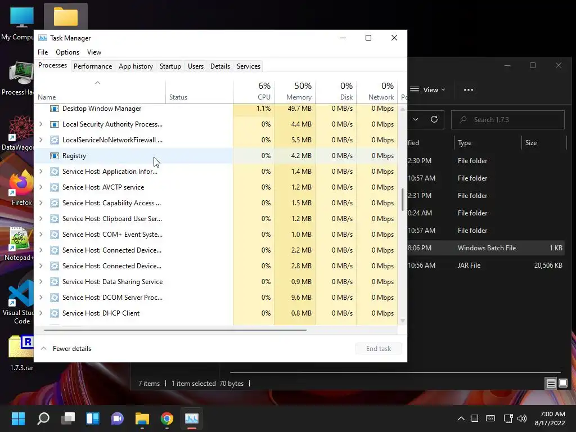The width and height of the screenshot is (576, 432).
Task: Sort processes by CPU column
Action: tap(254, 91)
